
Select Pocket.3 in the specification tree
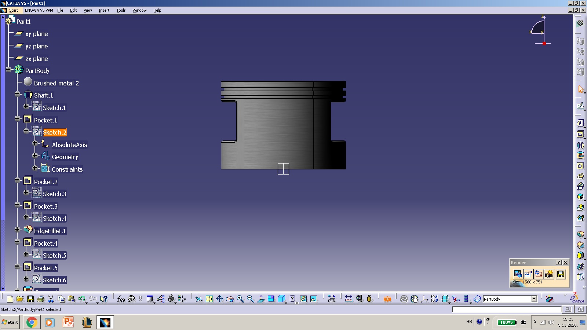(45, 206)
